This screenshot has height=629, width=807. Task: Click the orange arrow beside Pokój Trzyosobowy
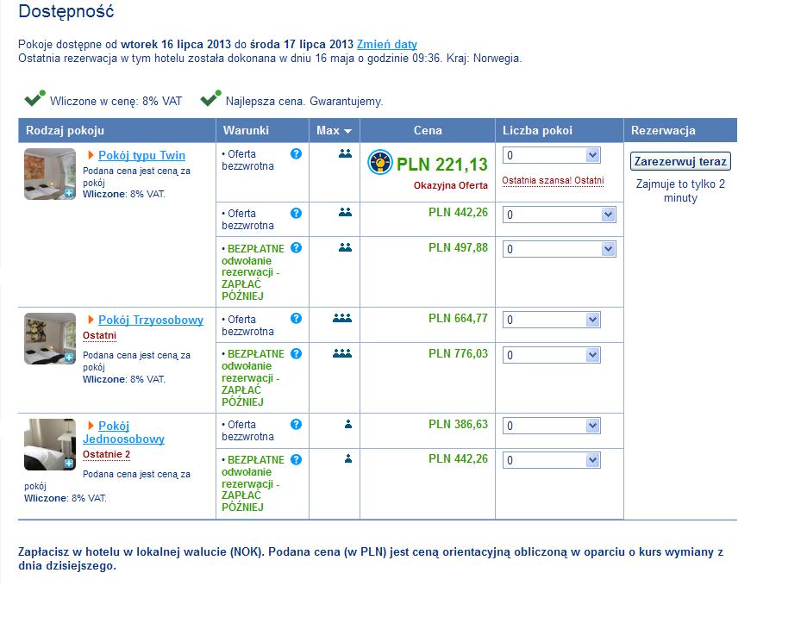(x=91, y=320)
